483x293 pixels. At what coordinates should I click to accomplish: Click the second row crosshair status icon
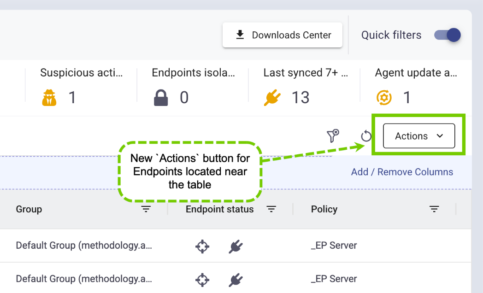pos(202,280)
